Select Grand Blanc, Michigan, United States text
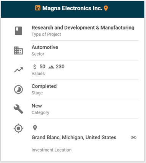The height and width of the screenshot is (163, 146). point(74,137)
